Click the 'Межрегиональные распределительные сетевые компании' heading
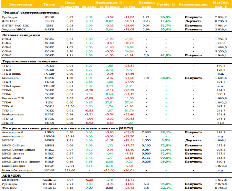Image resolution: width=232 pixels, height=191 pixels. [68, 128]
